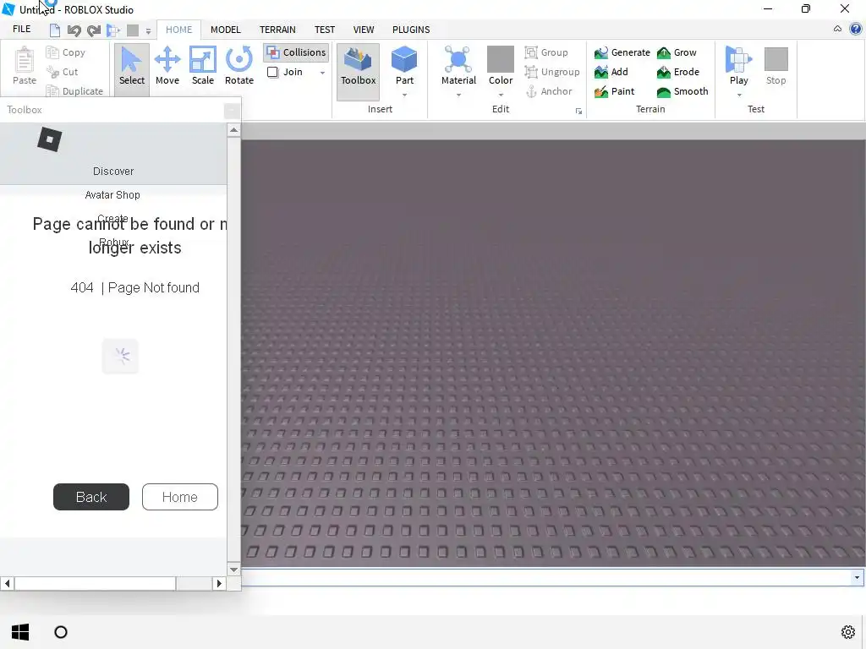Screen dimensions: 866x649
Task: Click the Material icon
Action: 458,59
